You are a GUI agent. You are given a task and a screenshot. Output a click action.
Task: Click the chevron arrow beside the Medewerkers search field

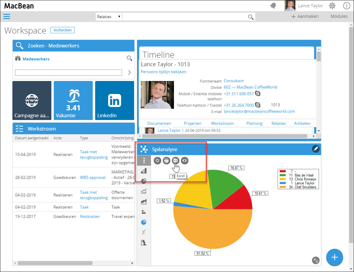point(129,73)
